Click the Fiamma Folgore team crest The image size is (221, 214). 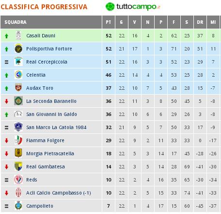pyautogui.click(x=18, y=140)
